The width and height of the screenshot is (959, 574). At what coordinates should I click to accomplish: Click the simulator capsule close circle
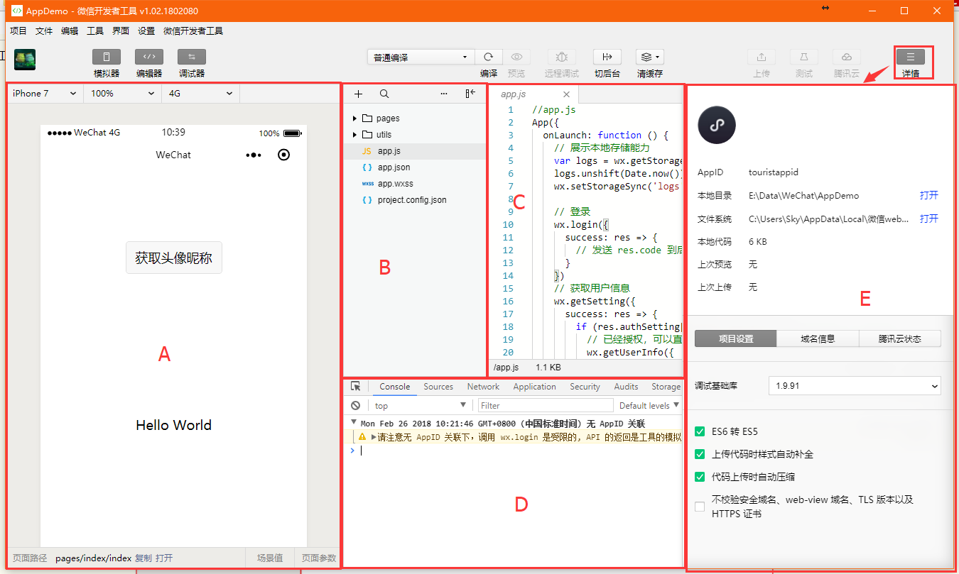point(284,155)
